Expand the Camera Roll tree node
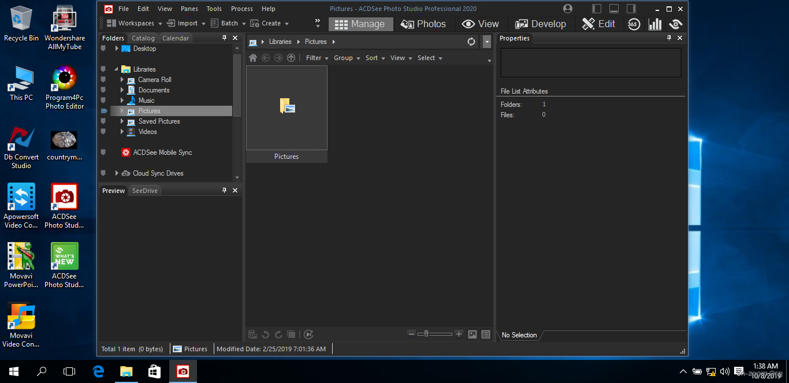 [122, 80]
